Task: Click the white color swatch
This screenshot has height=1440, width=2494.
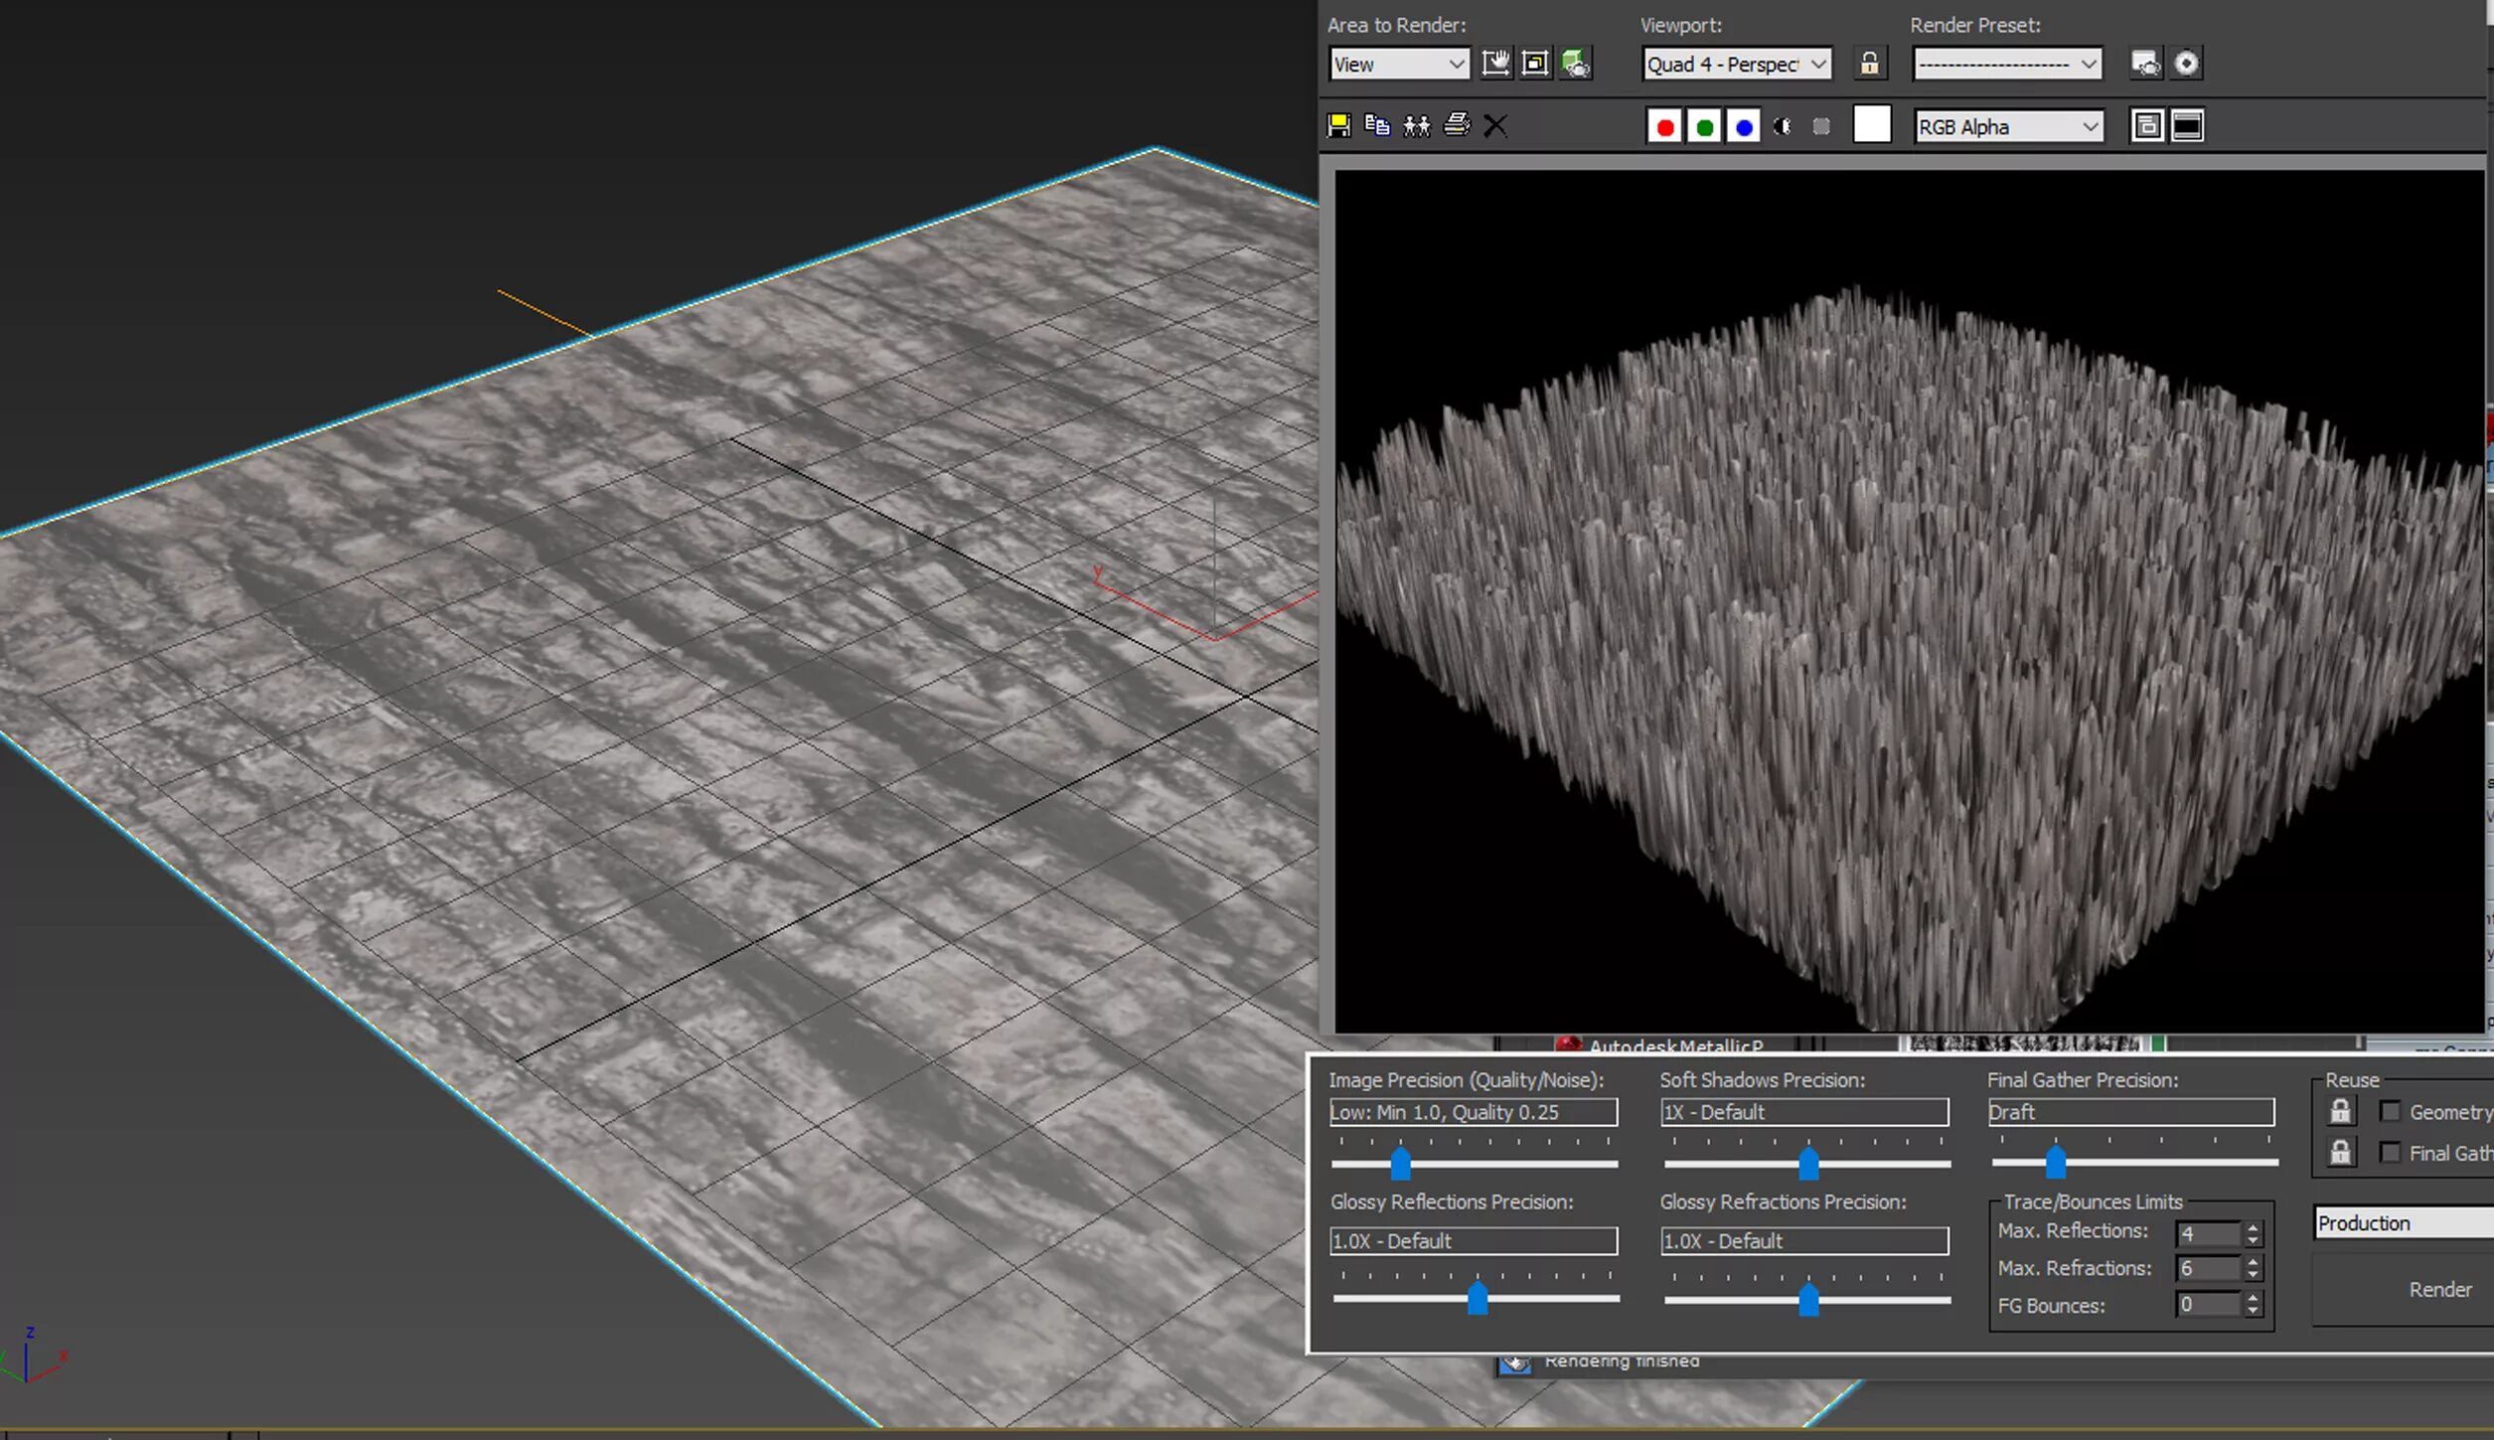Action: pos(1871,125)
